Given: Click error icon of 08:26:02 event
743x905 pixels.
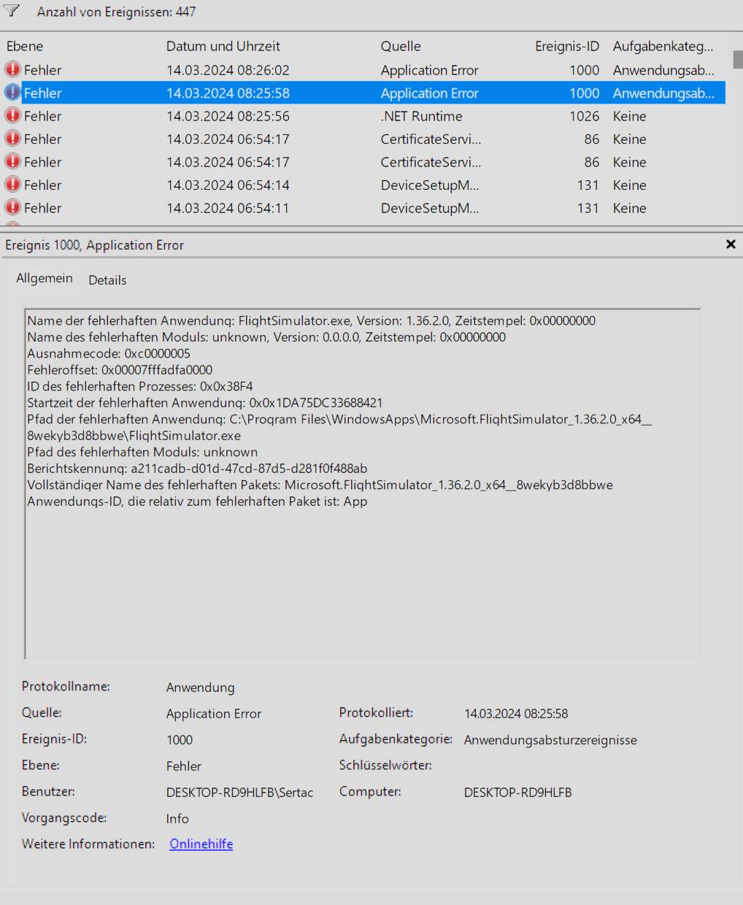Looking at the screenshot, I should point(12,69).
